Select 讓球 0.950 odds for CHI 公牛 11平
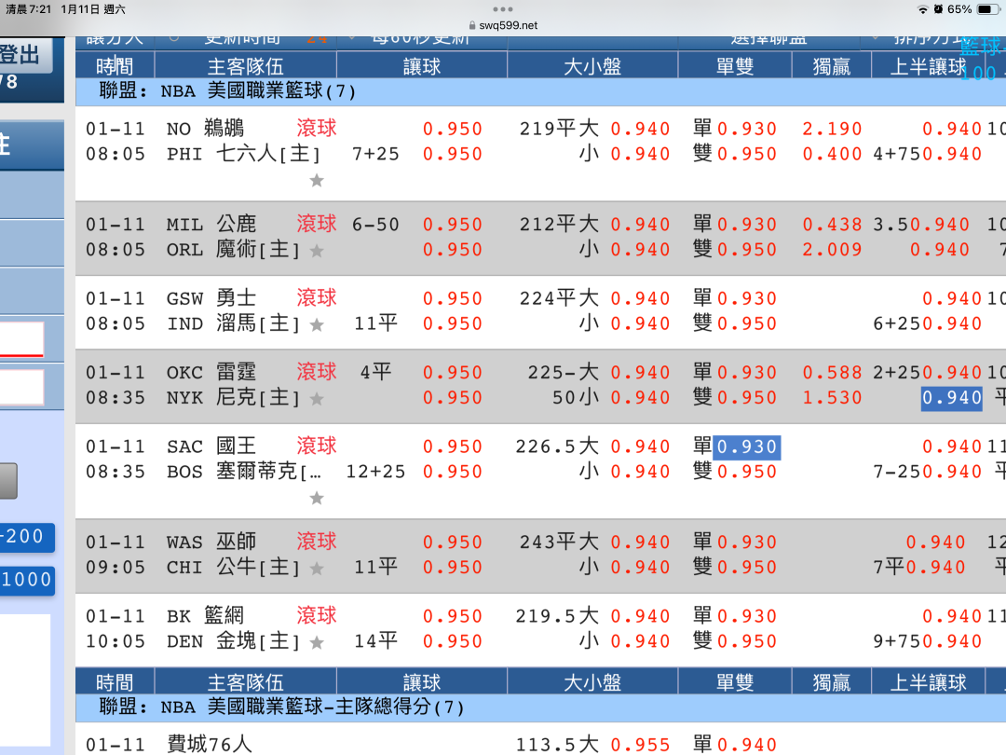Viewport: 1006px width, 755px height. [x=453, y=568]
